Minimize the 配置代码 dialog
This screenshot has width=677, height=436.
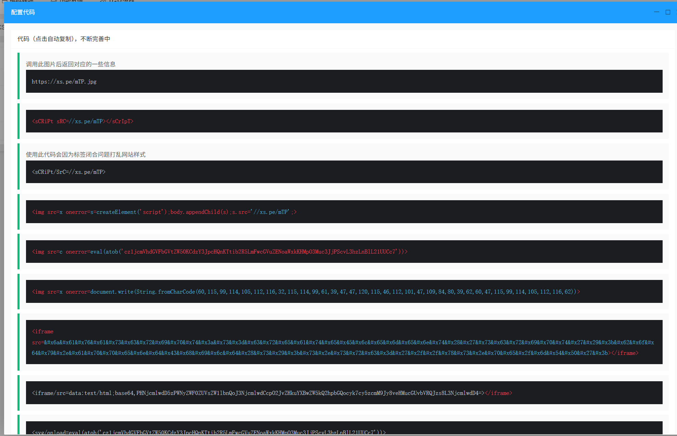[656, 12]
